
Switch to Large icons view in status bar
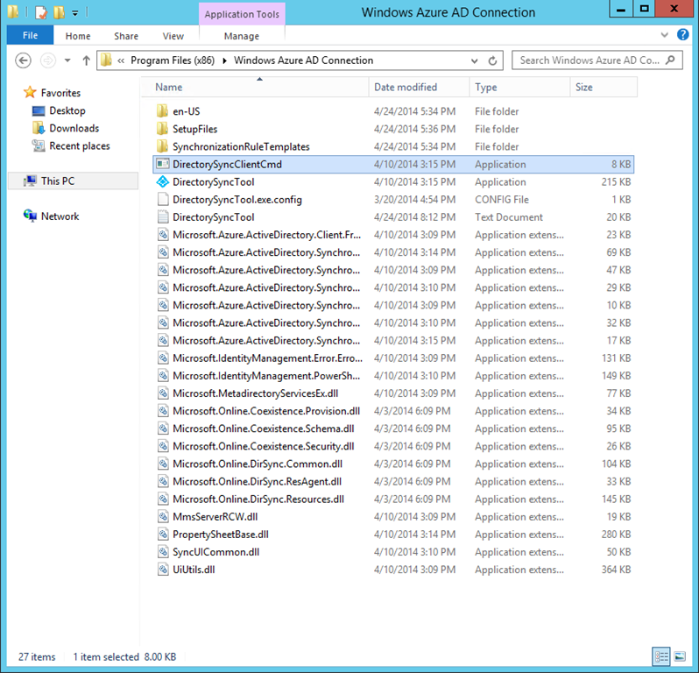tap(680, 656)
